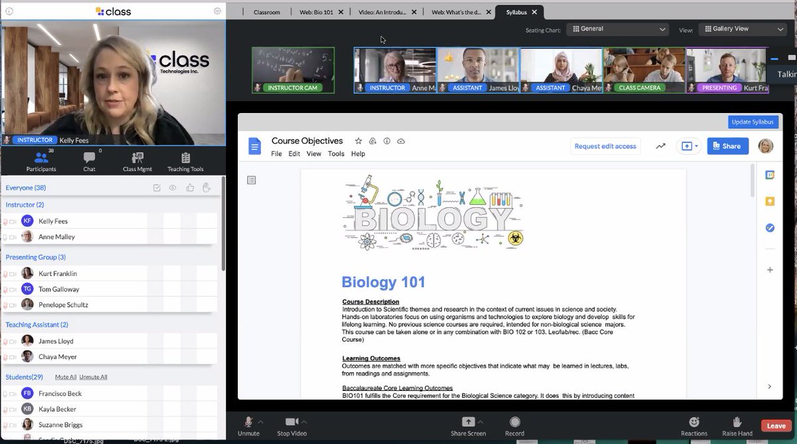Open the Help menu in Docs
The width and height of the screenshot is (797, 444).
click(x=358, y=154)
